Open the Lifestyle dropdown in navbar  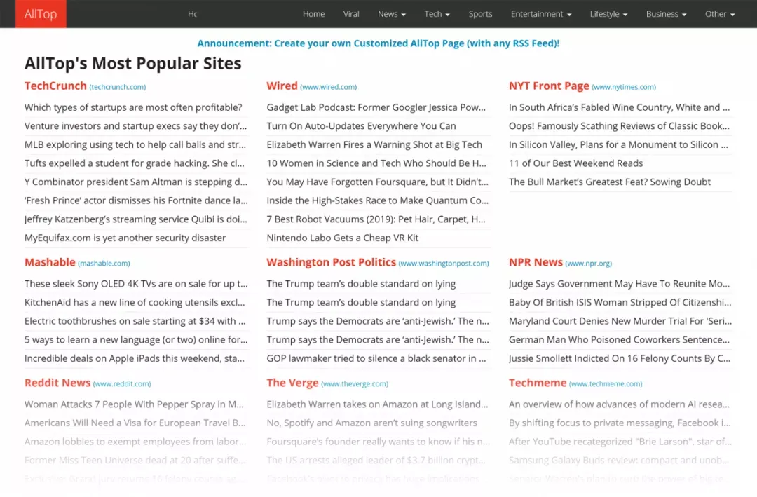coord(608,14)
